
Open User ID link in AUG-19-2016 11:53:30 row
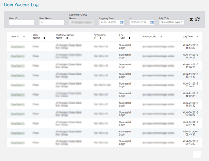click(18, 47)
